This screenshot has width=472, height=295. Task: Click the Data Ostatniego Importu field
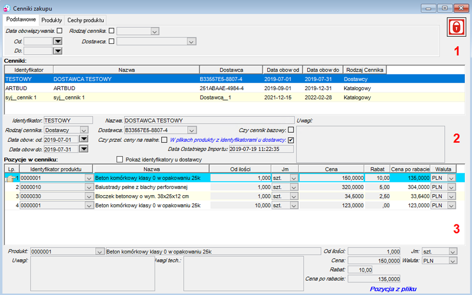click(x=261, y=149)
